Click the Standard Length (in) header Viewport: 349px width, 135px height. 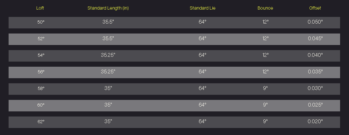[x=108, y=8]
